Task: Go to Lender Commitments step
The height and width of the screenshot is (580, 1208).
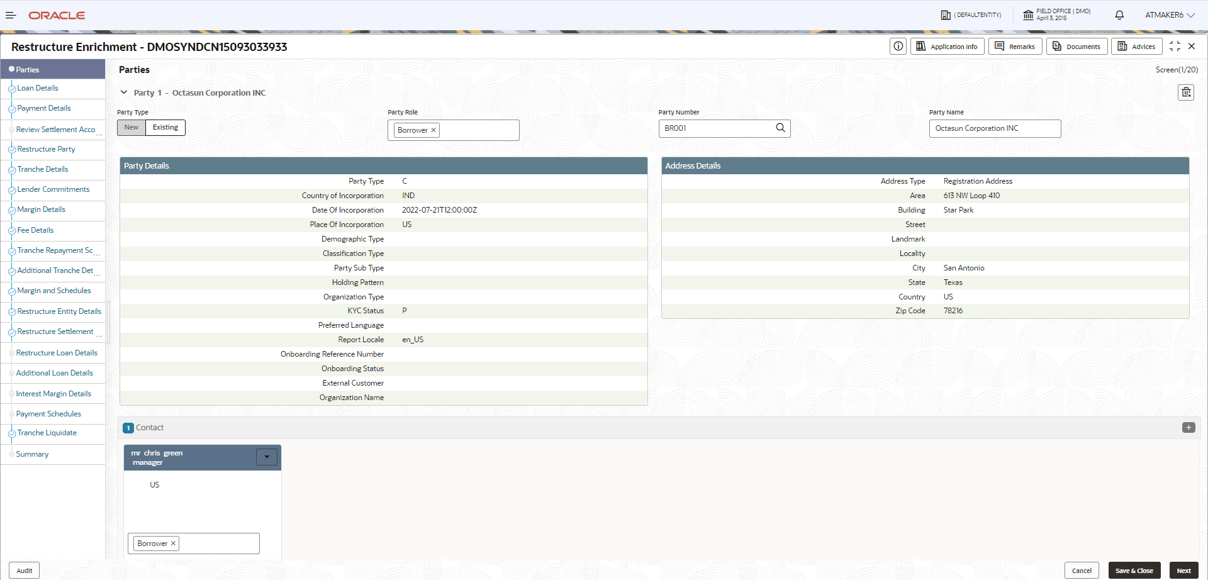Action: (x=53, y=189)
